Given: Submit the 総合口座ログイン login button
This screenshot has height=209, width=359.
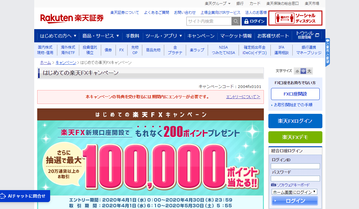Looking at the screenshot, I should coord(295,201).
